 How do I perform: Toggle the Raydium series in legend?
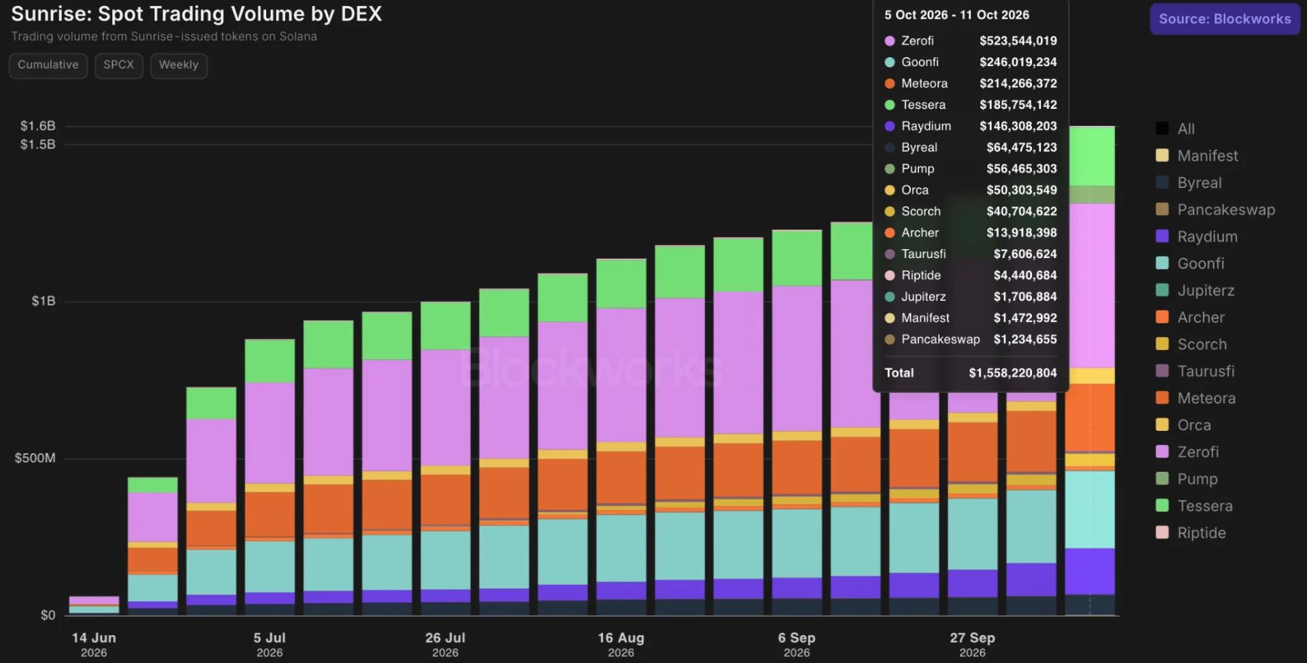click(x=1197, y=237)
